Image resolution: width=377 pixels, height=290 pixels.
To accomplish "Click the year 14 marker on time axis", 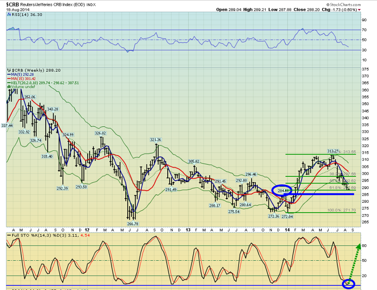I will point(287,230).
